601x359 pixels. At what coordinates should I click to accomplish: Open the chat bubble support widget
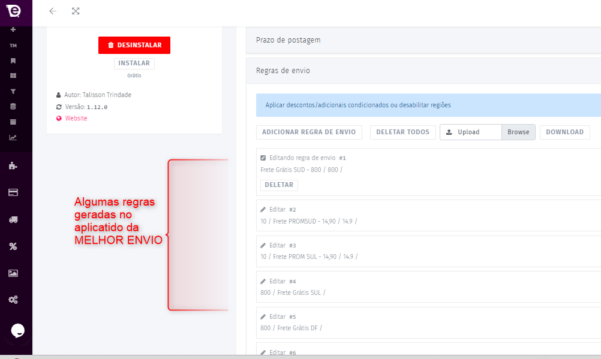point(18,330)
